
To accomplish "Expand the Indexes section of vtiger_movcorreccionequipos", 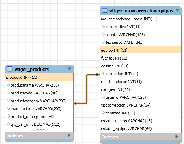I will coord(177,137).
